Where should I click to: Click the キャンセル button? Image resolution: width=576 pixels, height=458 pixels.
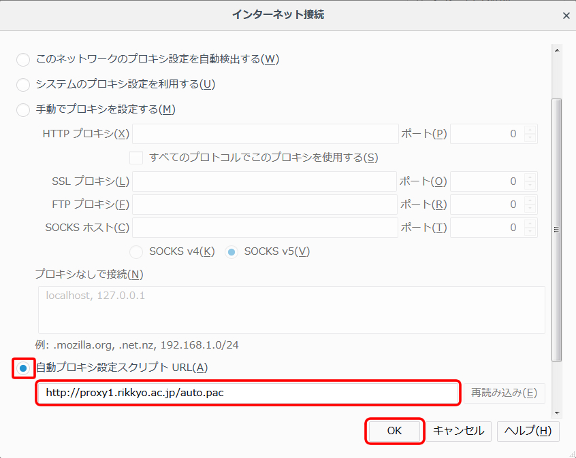click(x=458, y=431)
